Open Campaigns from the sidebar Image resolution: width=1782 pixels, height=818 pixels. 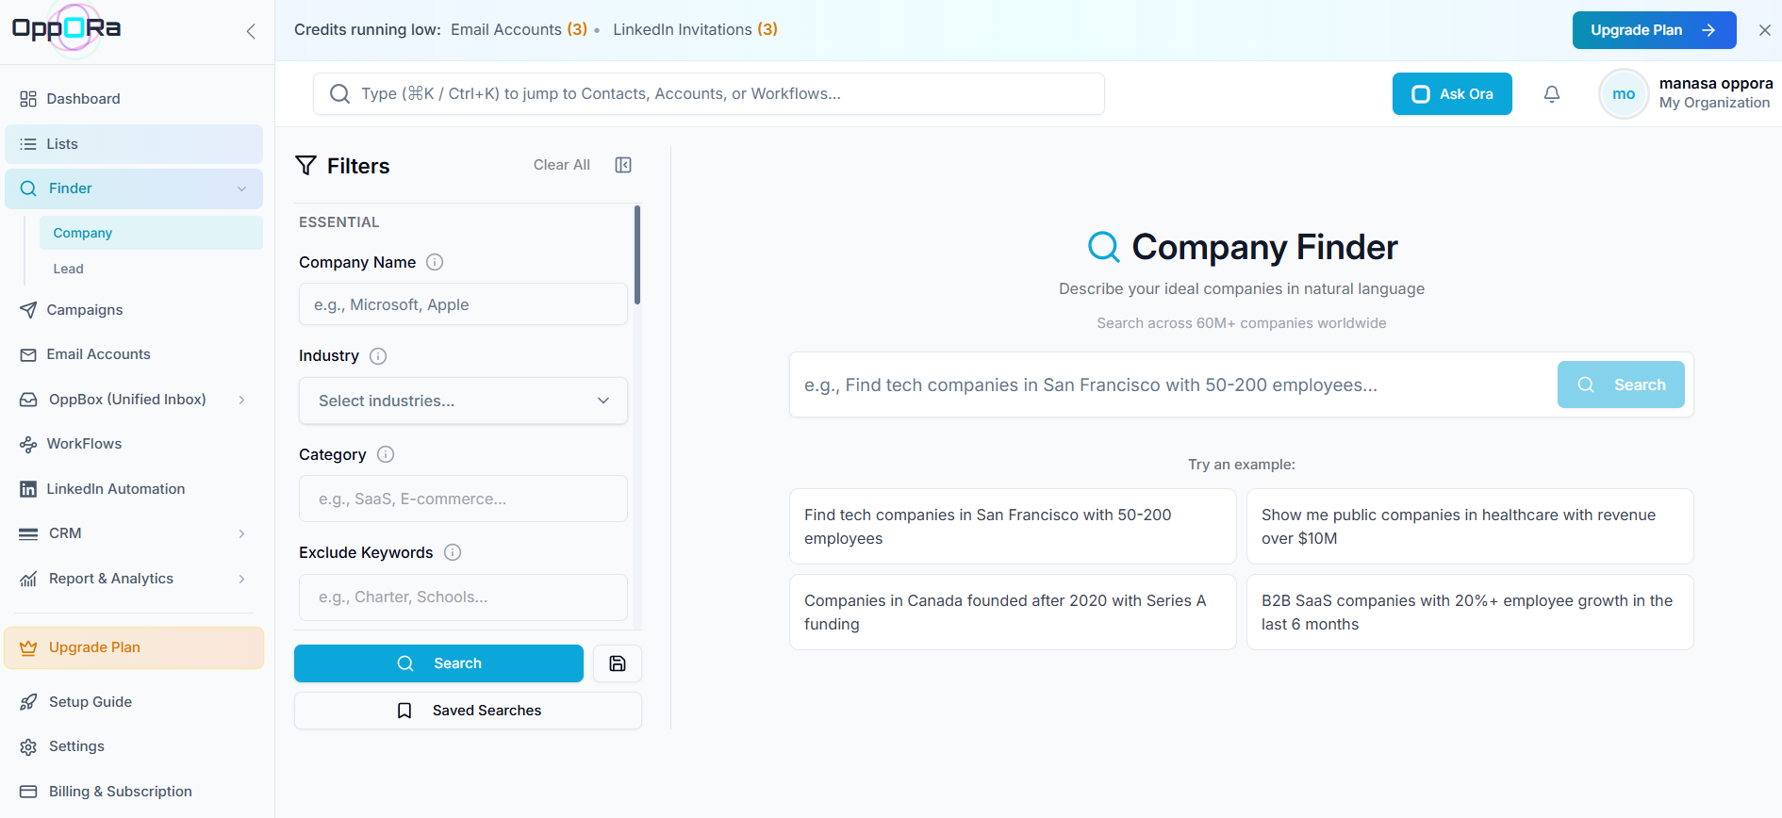point(134,310)
